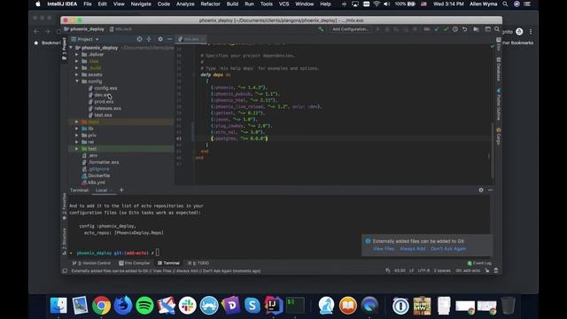
Task: Open the Elm Compiler tool window
Action: point(134,263)
